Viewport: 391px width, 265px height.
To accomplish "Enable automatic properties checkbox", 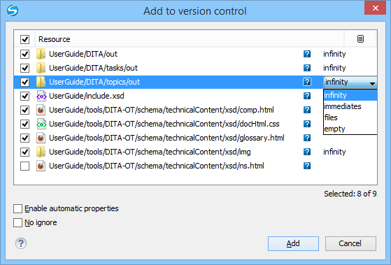I will click(x=17, y=208).
